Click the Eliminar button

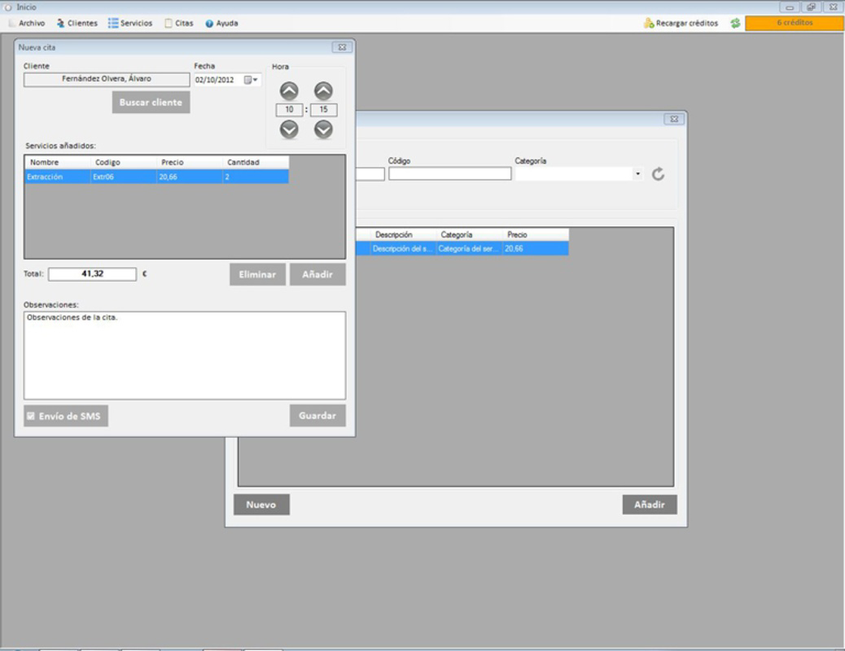click(x=257, y=274)
